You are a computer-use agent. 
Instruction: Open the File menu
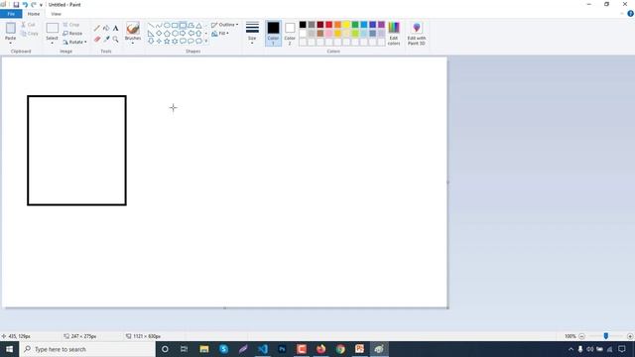point(11,14)
